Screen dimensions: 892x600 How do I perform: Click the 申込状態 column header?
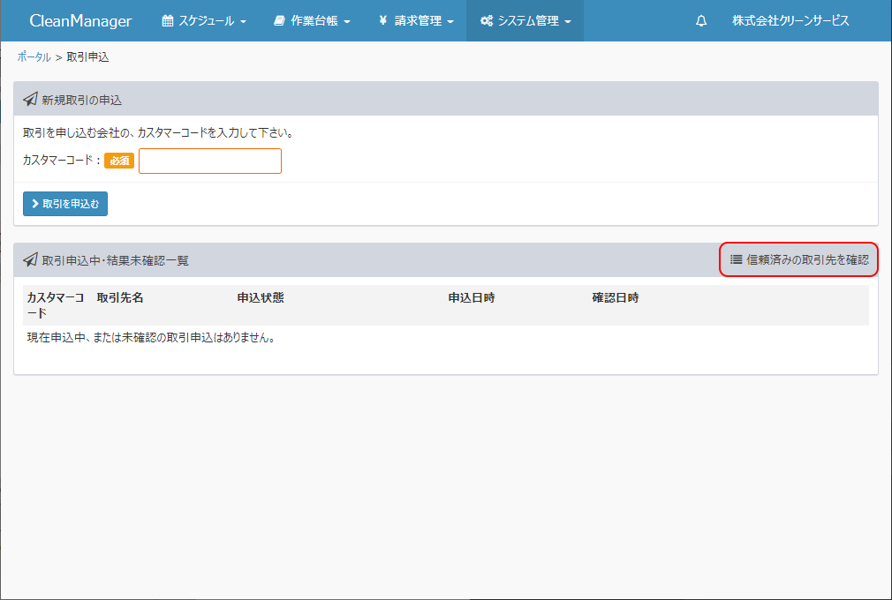click(x=261, y=298)
